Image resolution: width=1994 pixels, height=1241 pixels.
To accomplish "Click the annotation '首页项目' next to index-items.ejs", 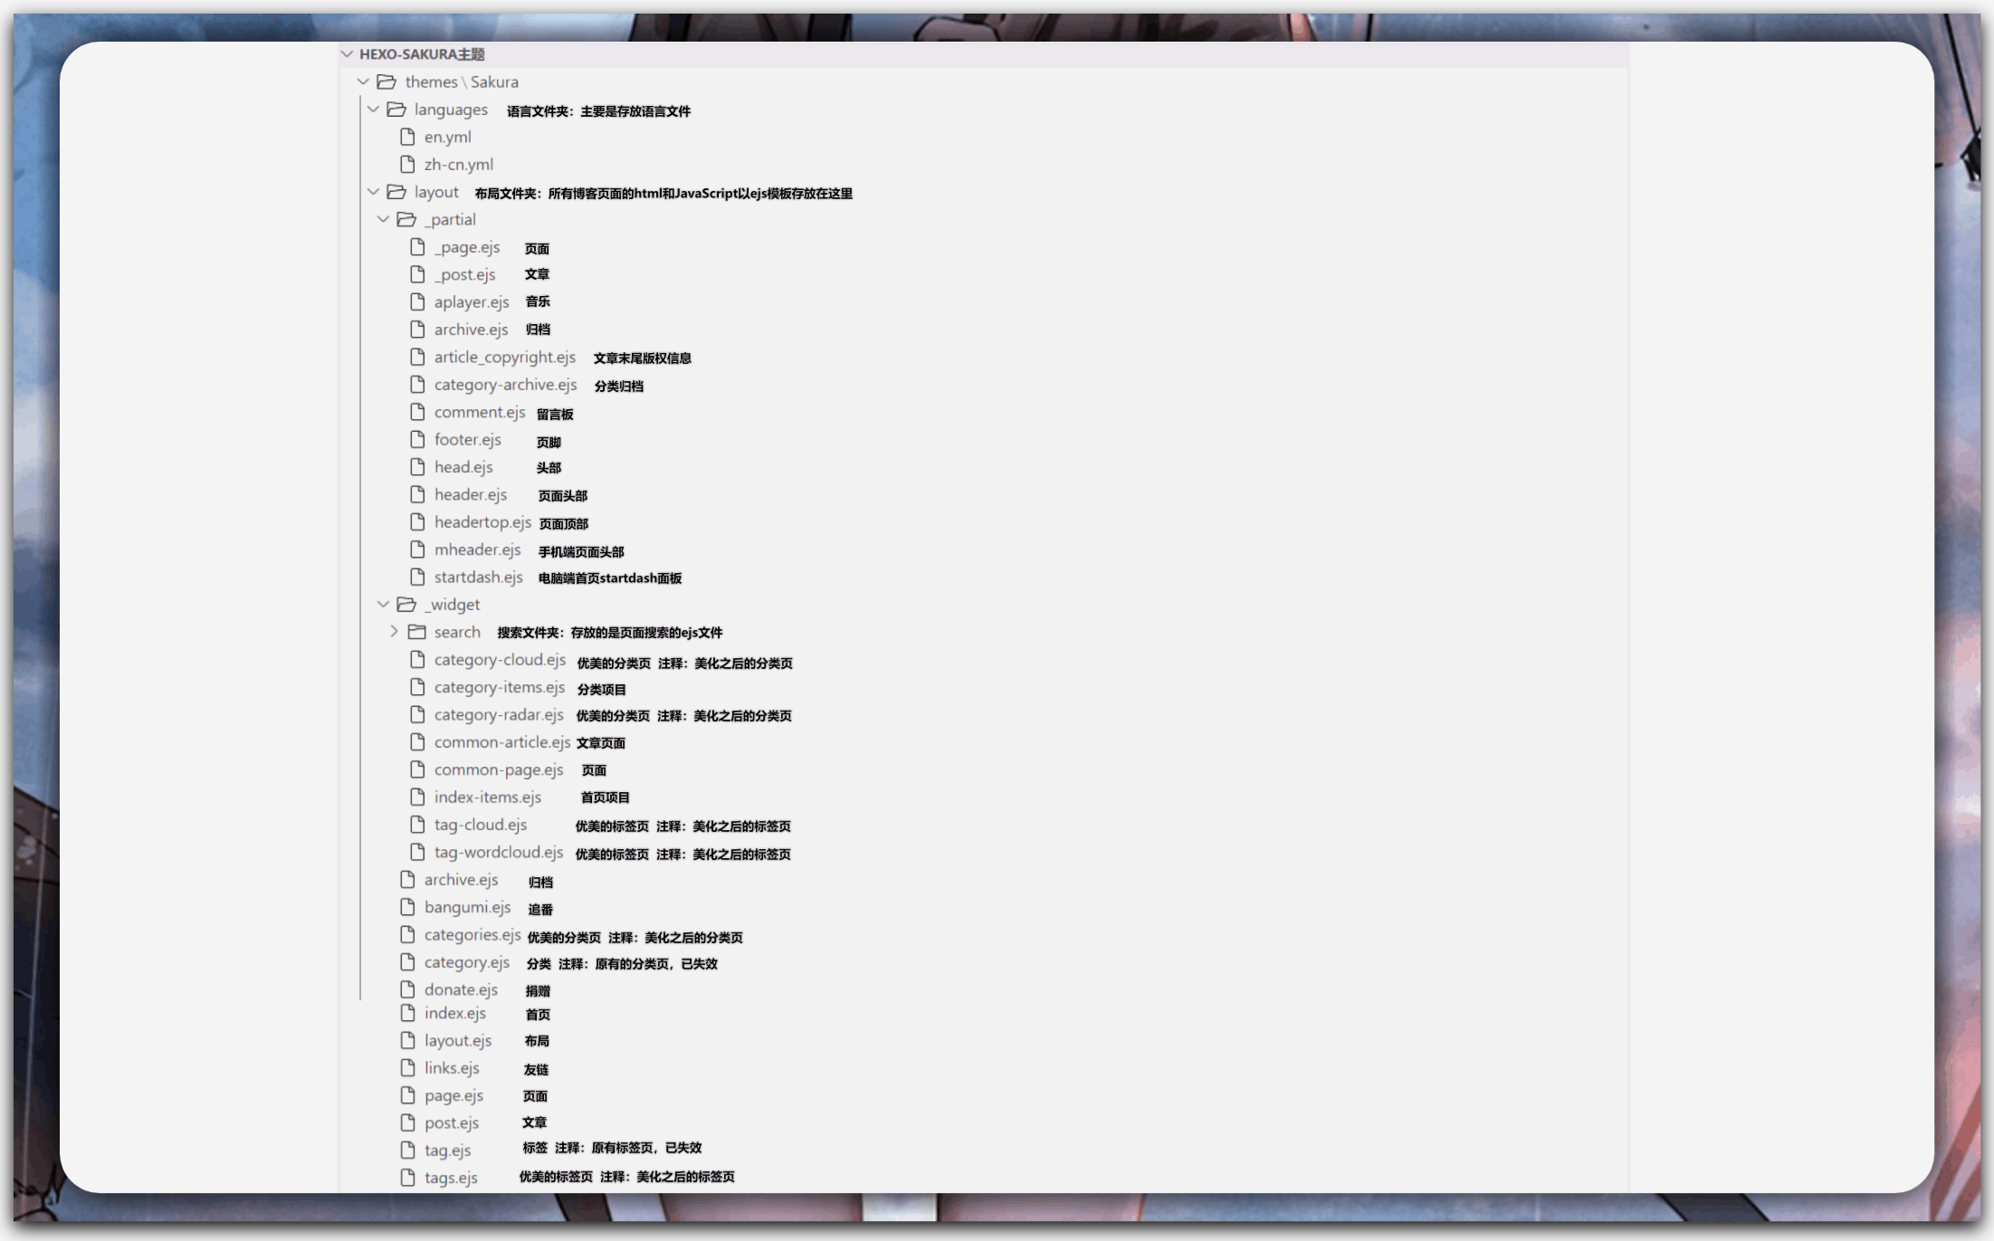I will pyautogui.click(x=605, y=797).
